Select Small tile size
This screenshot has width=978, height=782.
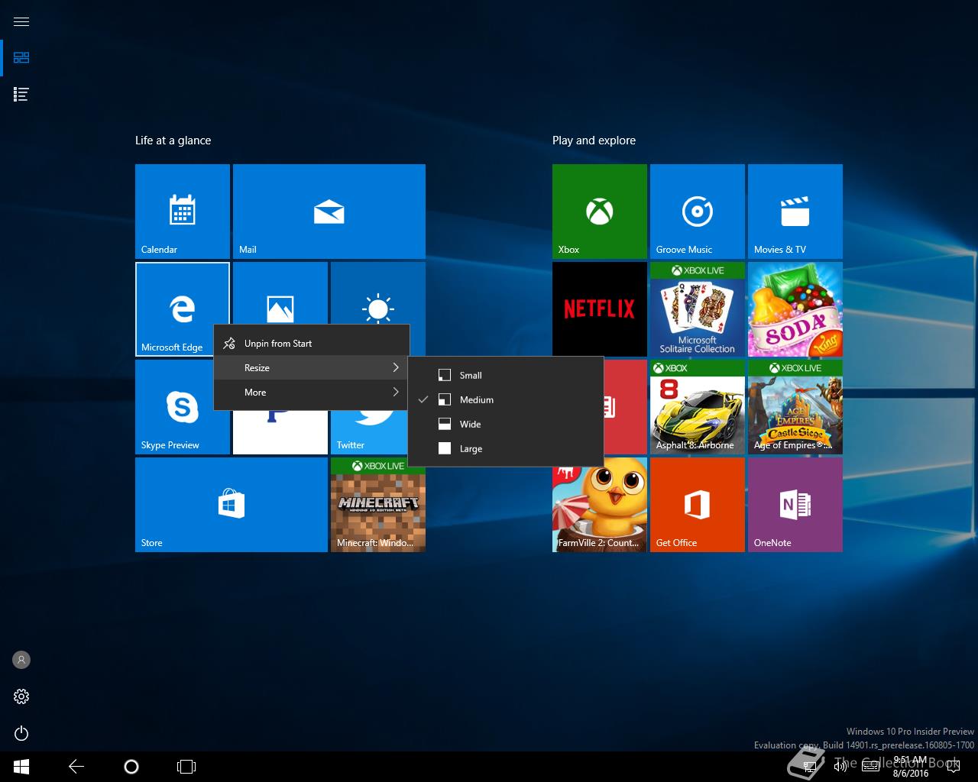(506, 376)
